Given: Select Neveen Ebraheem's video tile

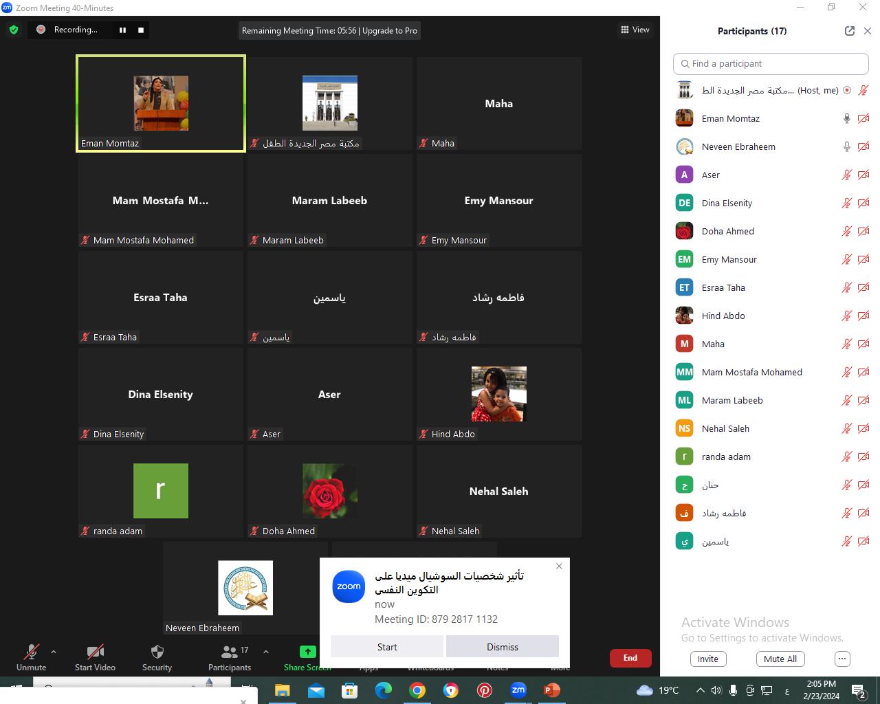Looking at the screenshot, I should tap(245, 588).
